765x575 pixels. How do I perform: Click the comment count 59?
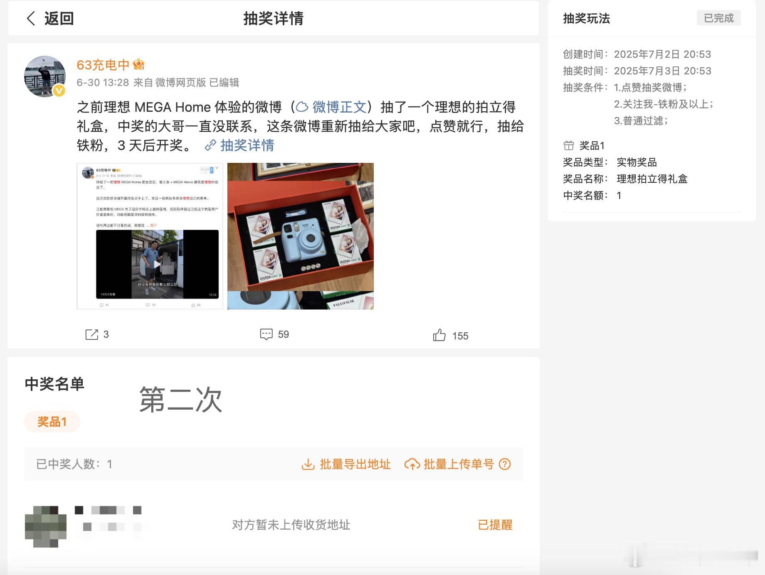(283, 334)
